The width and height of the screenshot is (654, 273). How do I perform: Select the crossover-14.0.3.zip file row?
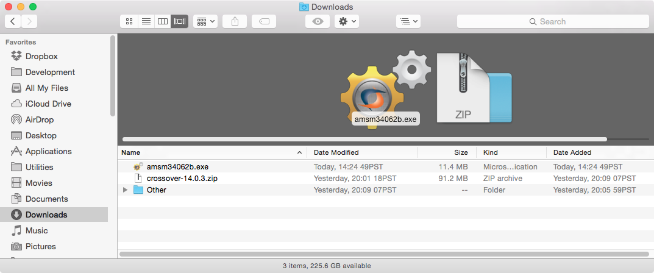point(386,179)
